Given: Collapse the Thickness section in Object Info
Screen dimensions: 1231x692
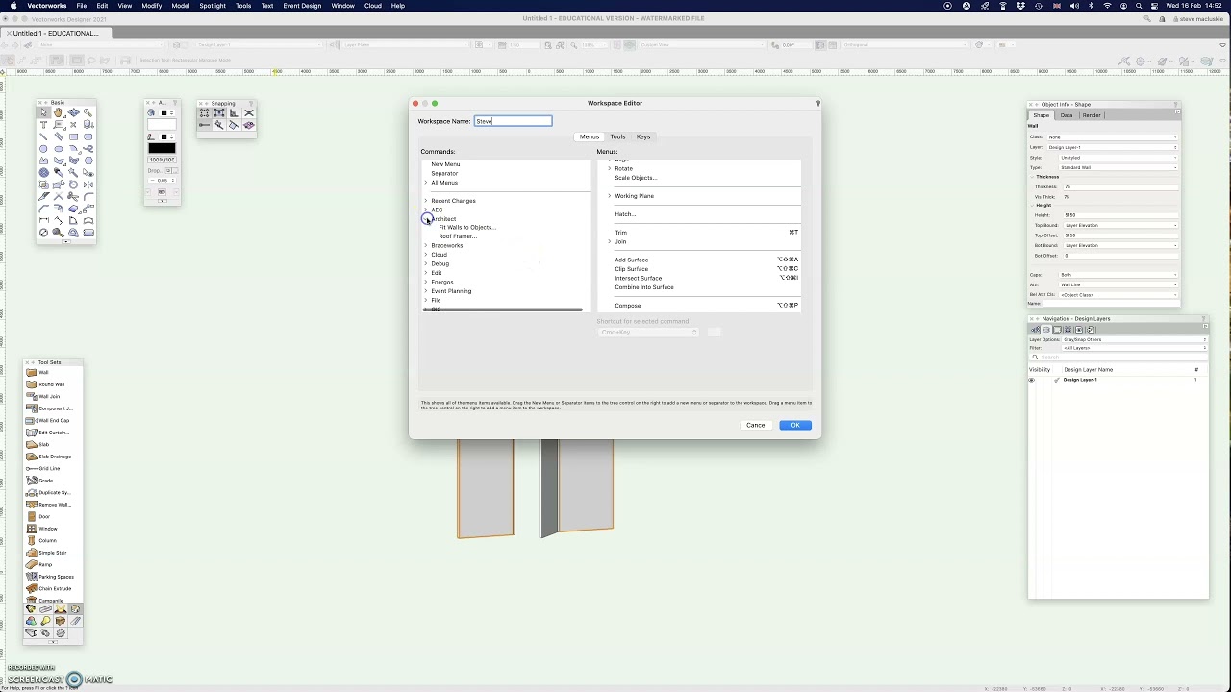Looking at the screenshot, I should (1032, 177).
